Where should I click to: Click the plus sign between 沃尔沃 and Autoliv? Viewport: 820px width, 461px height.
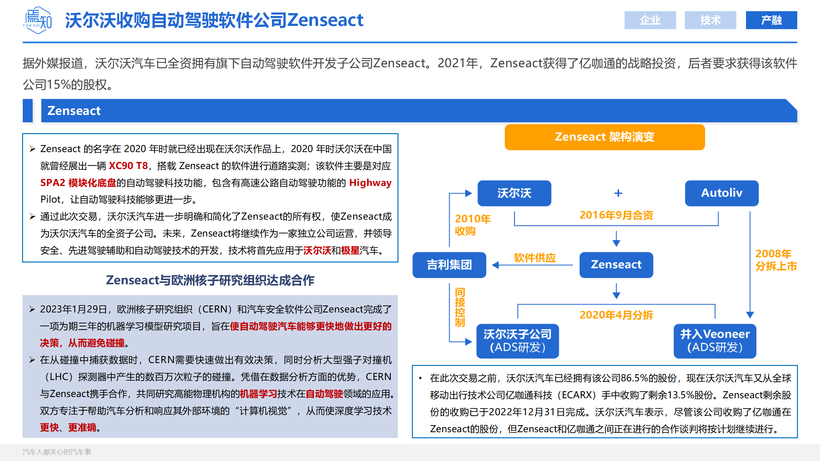click(618, 193)
